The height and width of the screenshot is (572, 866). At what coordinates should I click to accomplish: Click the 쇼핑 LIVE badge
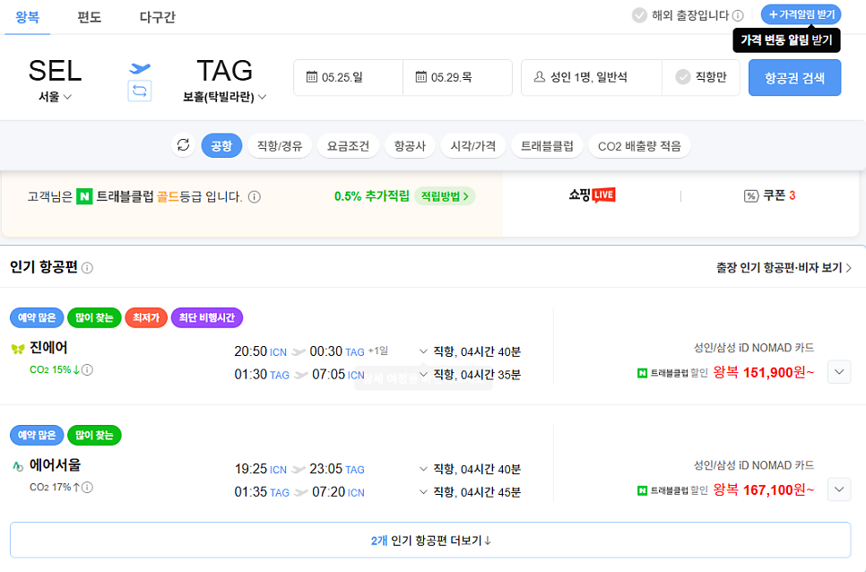tap(592, 195)
